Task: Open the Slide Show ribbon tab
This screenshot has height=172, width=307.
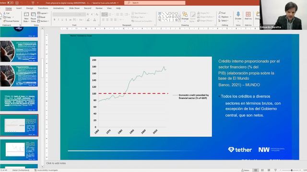Action: (74, 8)
